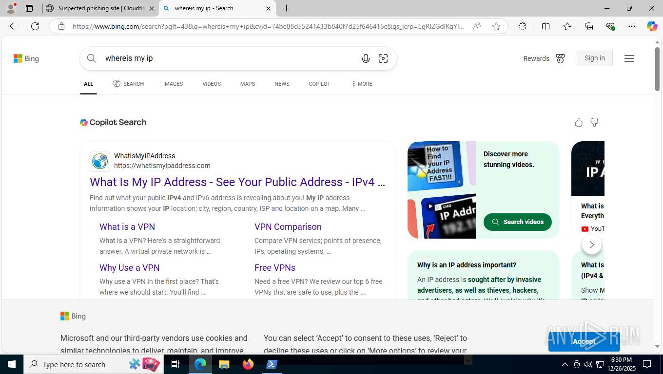Add this page to favorites star
Screen dimensions: 663x374
tap(496, 26)
